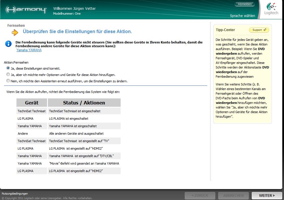Open the Sprache wählen language selector
Viewport: 284px width, 200px height.
pos(242,16)
